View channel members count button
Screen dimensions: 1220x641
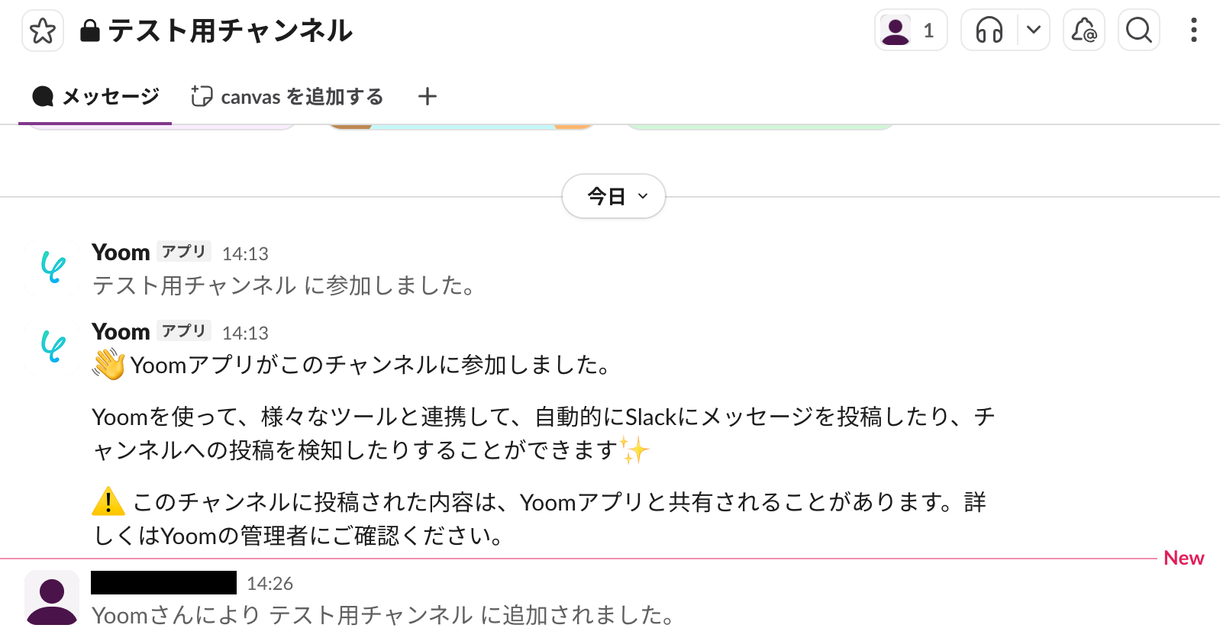[x=910, y=31]
